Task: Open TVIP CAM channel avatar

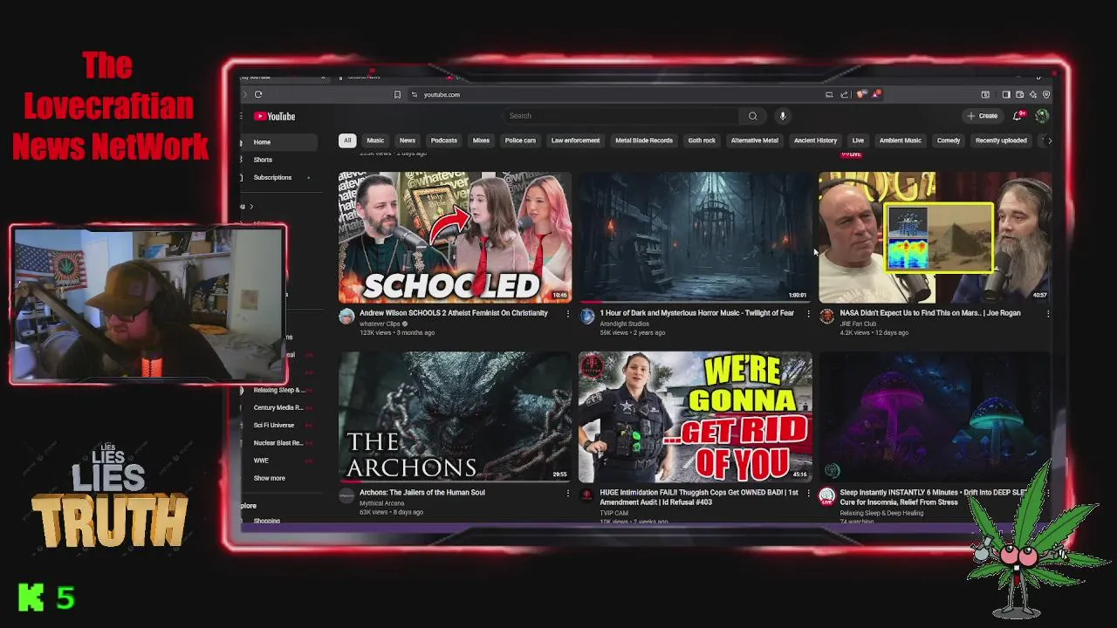Action: 586,496
